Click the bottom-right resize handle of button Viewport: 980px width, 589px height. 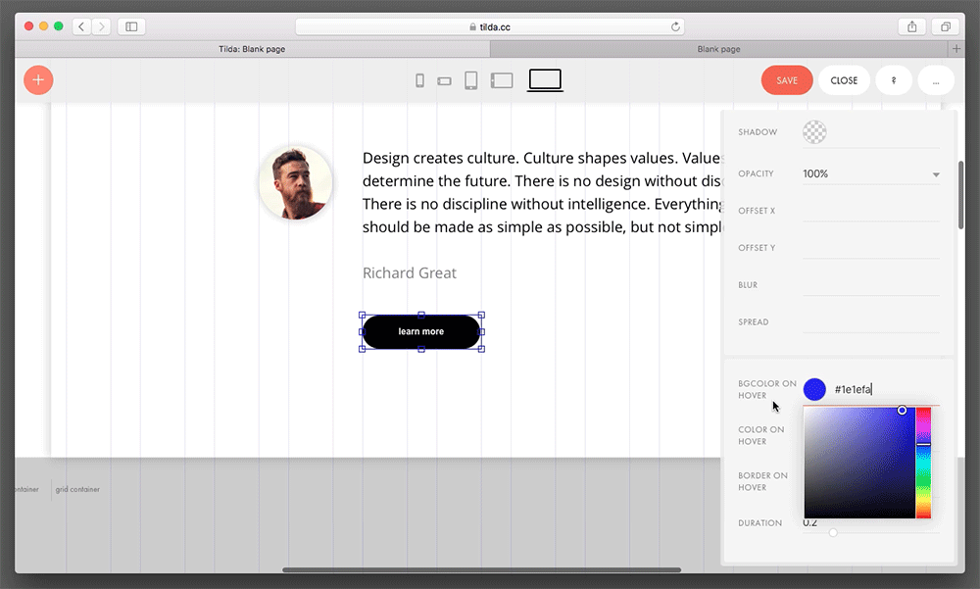click(x=481, y=349)
